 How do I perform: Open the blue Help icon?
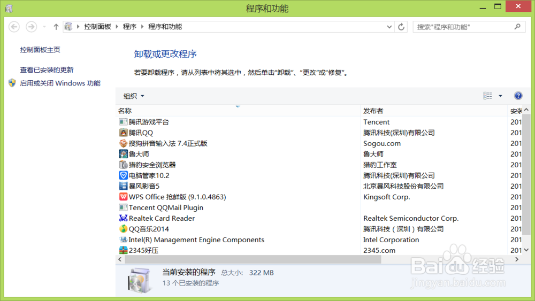point(518,96)
